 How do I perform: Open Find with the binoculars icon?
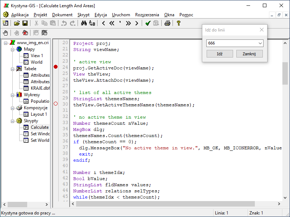(x=84, y=23)
